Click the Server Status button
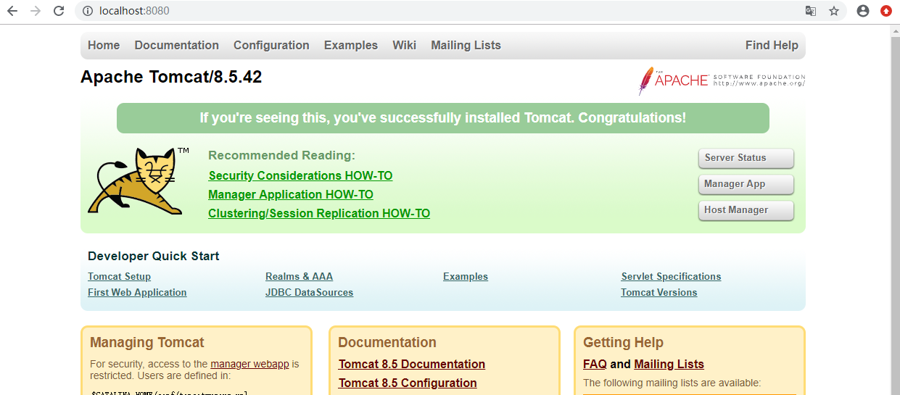This screenshot has width=900, height=395. point(746,158)
